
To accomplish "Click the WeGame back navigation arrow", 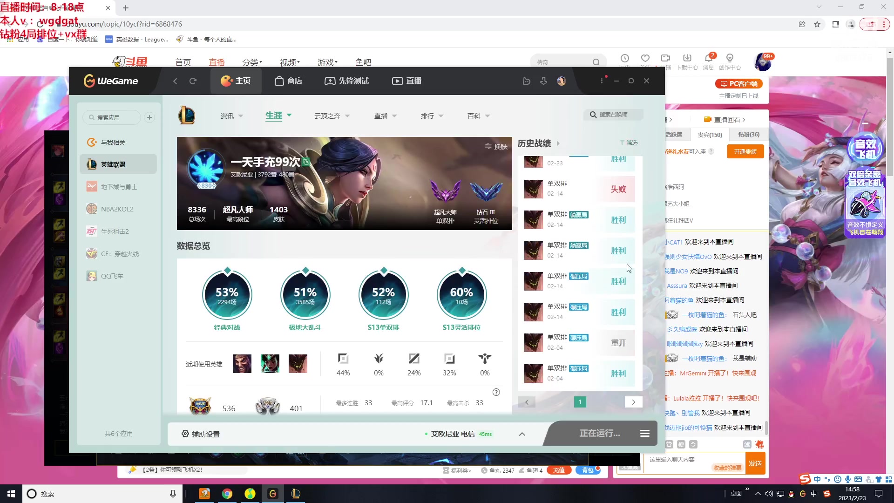I will 175,81.
